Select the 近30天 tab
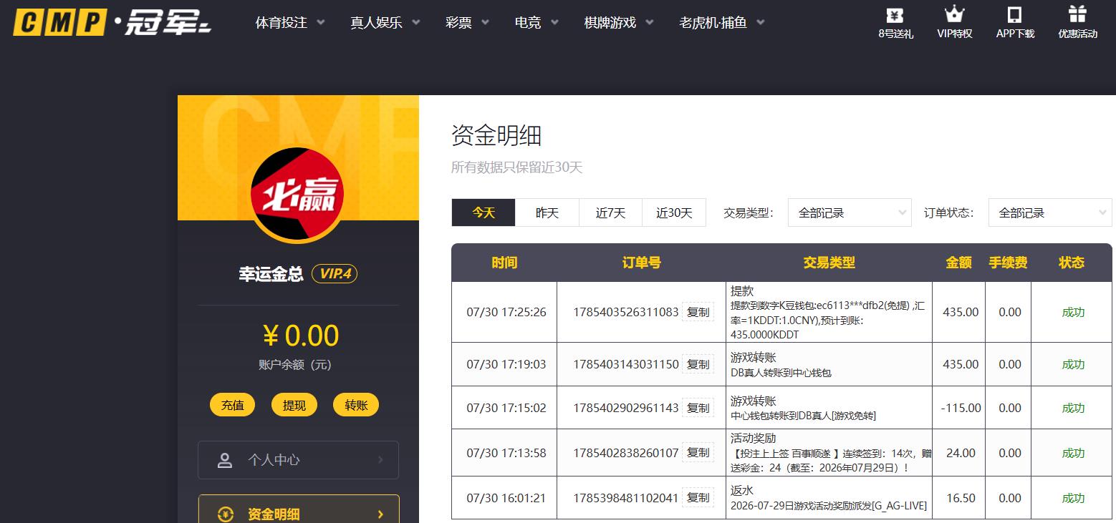Viewport: 1116px width, 523px height. (675, 212)
